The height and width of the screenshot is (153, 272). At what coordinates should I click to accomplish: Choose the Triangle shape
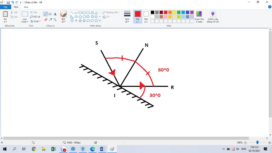click(x=96, y=13)
